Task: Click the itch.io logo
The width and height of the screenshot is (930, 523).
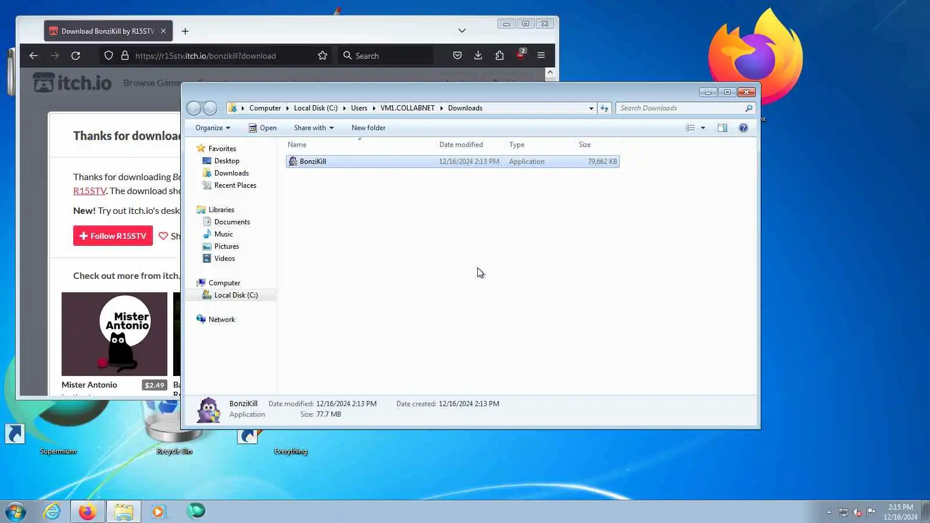Action: click(72, 83)
